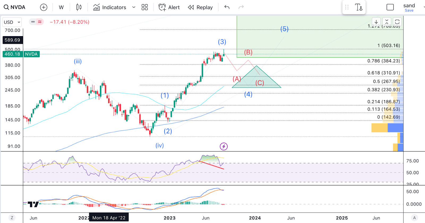Select the red (A) wave label
425x223 pixels.
click(x=237, y=79)
